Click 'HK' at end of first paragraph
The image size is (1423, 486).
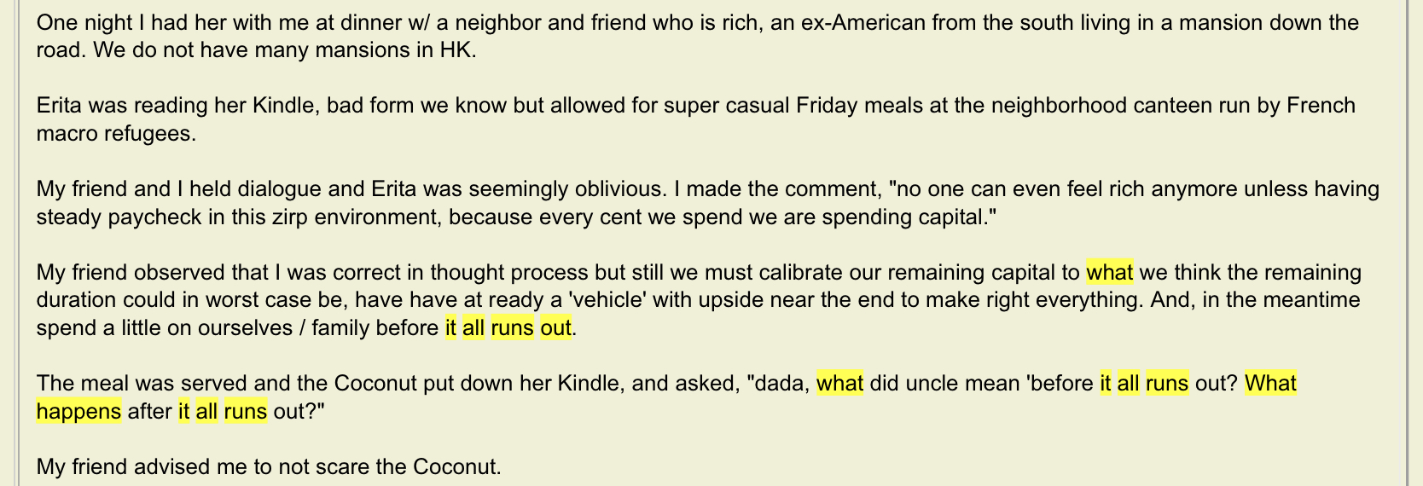[456, 50]
